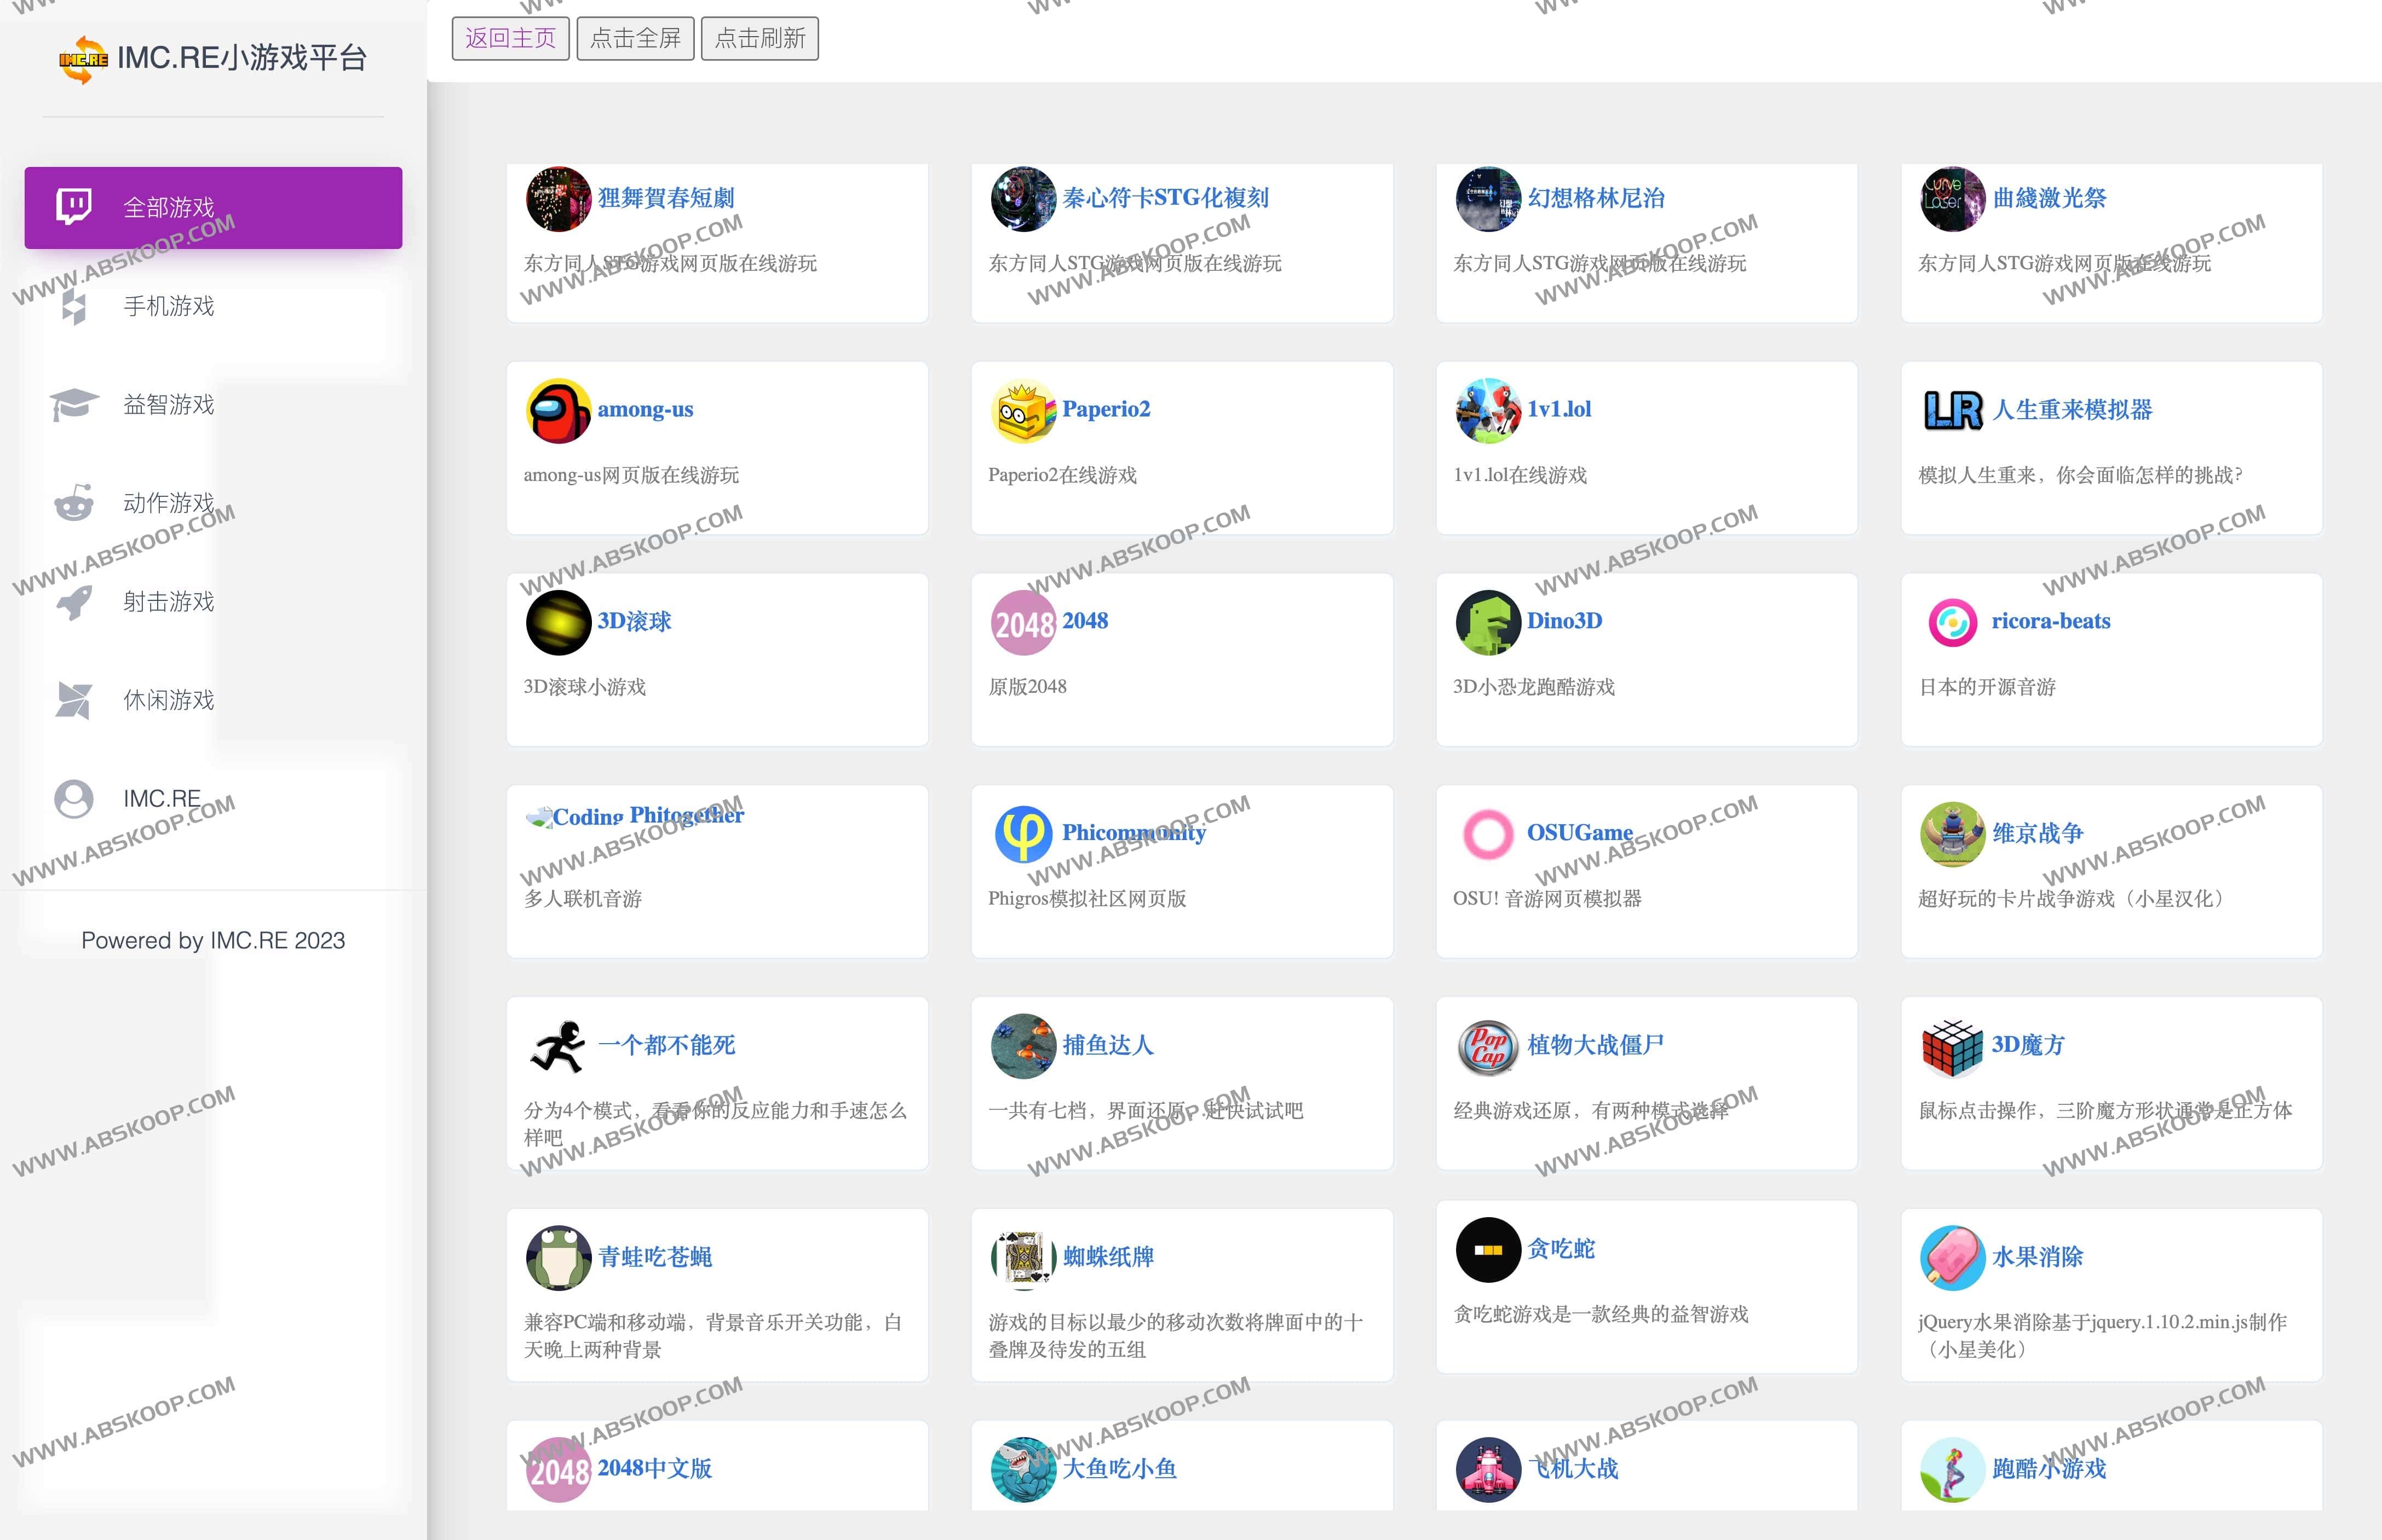Switch to 益智游戏 category
The width and height of the screenshot is (2382, 1540).
coord(168,405)
